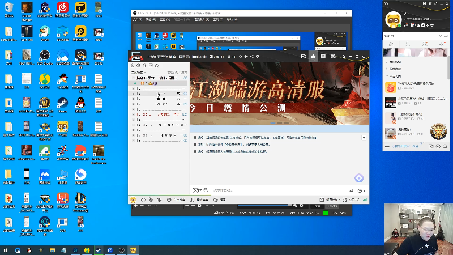Open the source properties gear in OBS
The width and height of the screenshot is (453, 255).
tap(199, 206)
